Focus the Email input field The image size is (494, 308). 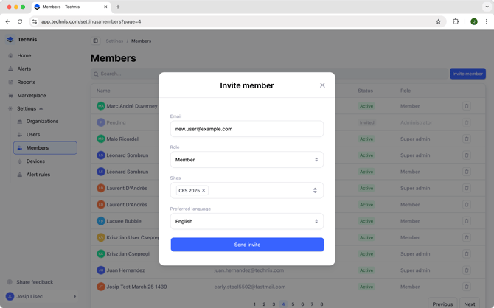tap(247, 129)
